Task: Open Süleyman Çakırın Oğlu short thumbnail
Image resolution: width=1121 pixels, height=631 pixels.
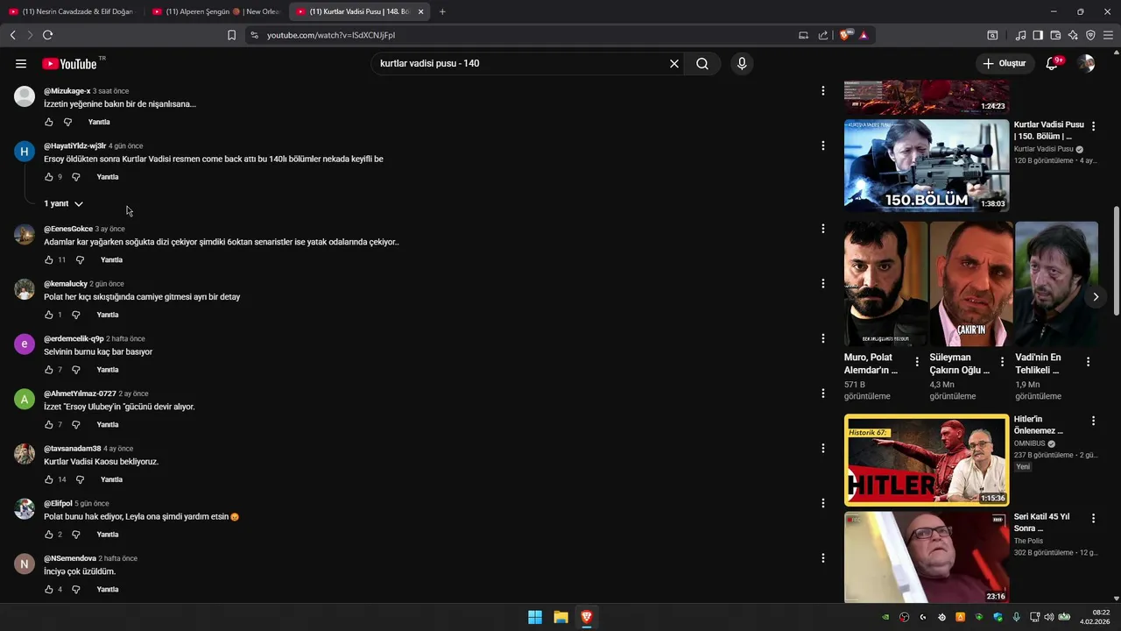Action: pyautogui.click(x=971, y=284)
